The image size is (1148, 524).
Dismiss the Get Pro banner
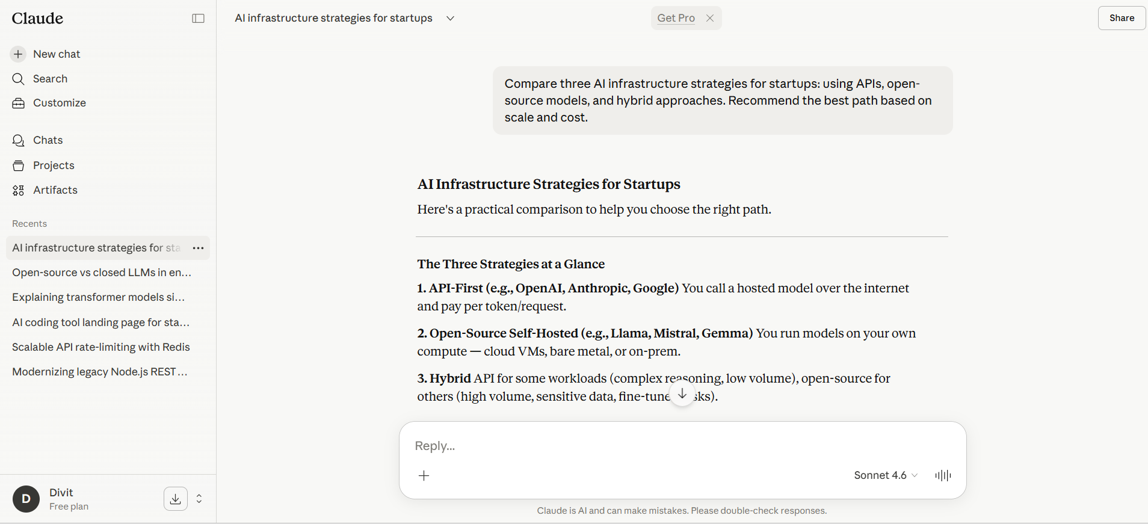tap(710, 18)
